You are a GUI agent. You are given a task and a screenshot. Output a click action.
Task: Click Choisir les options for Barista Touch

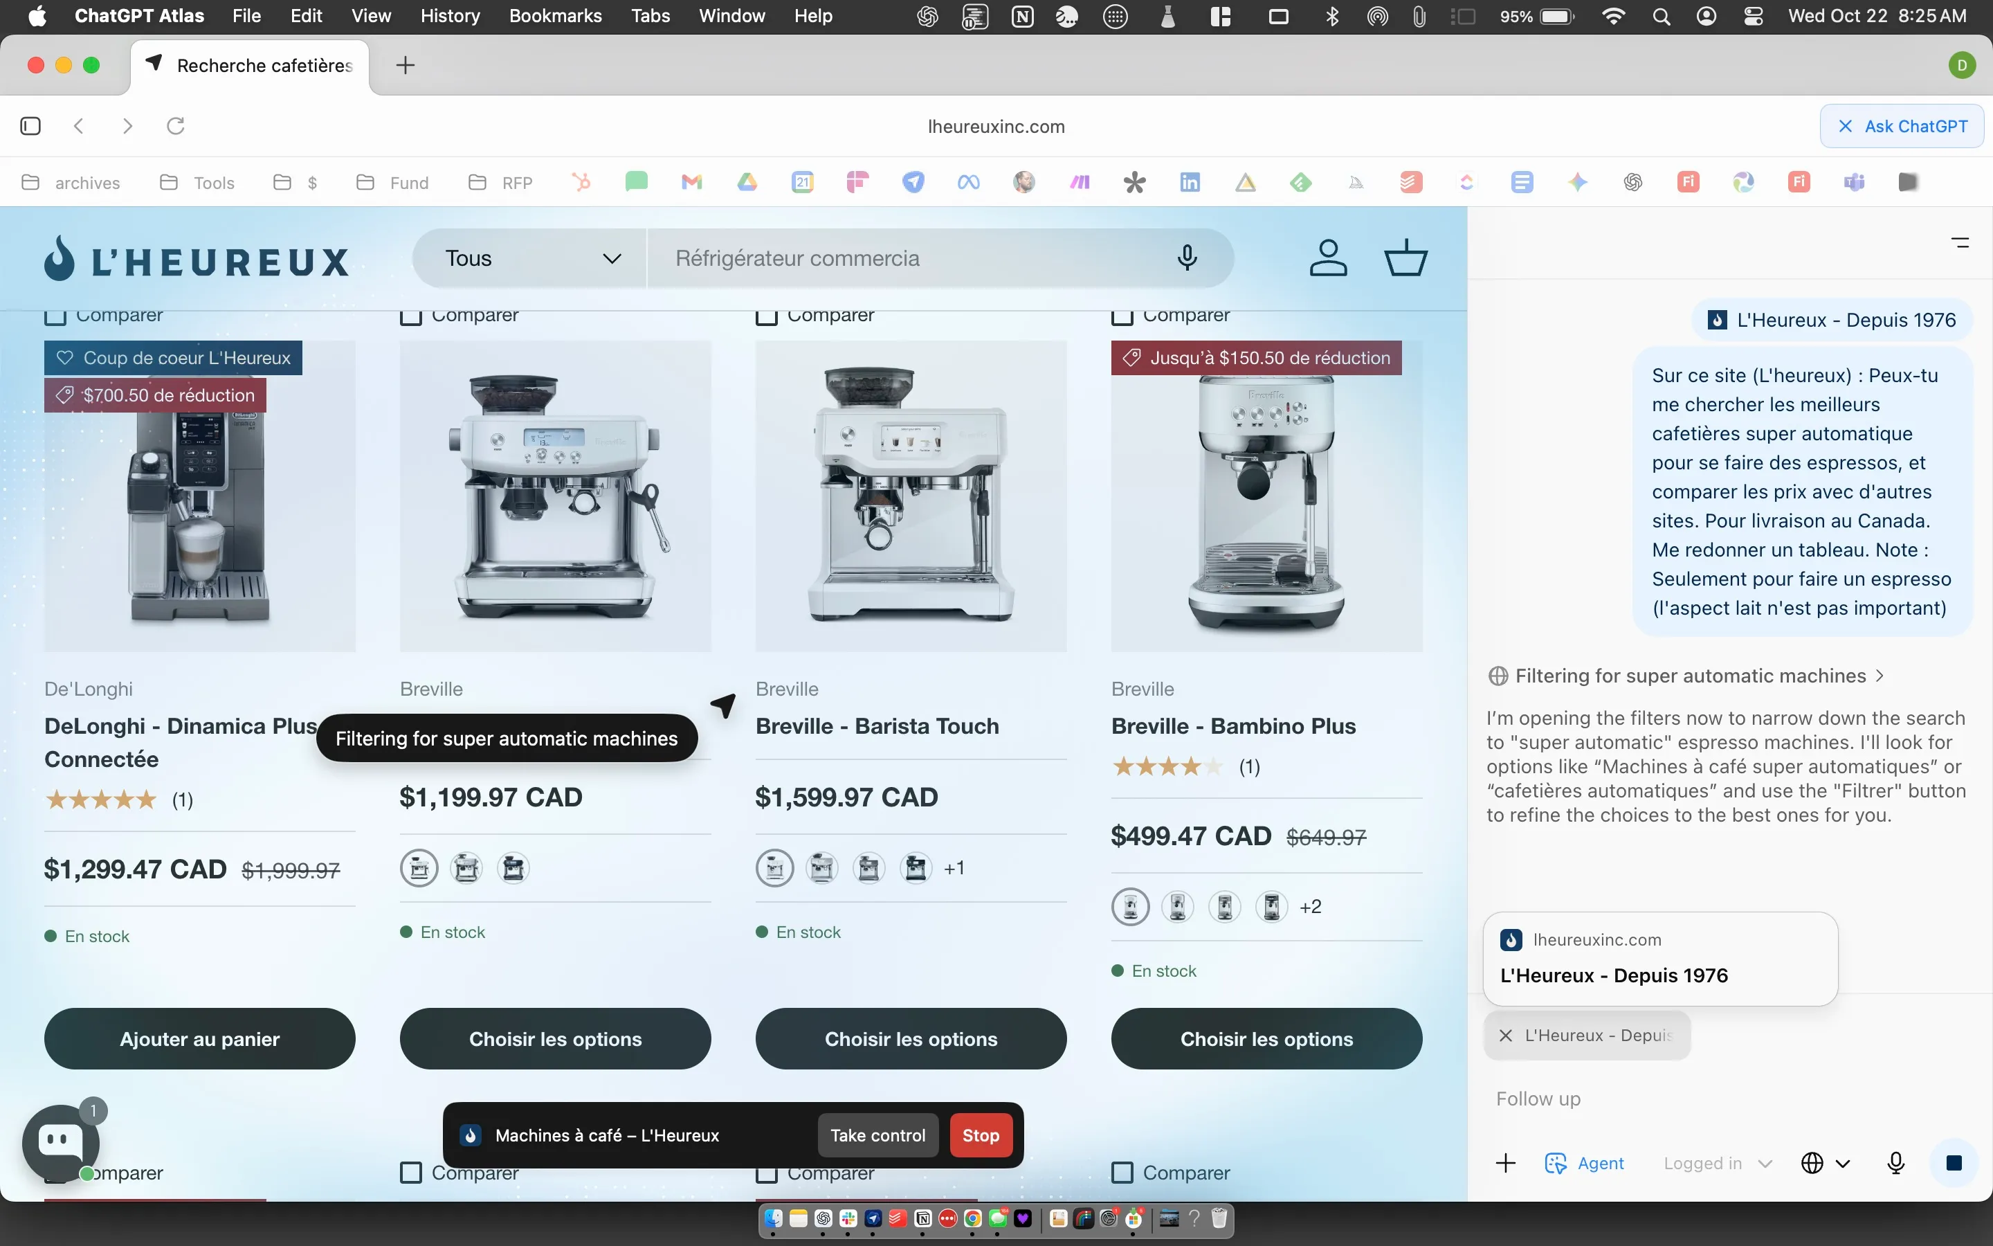click(x=911, y=1038)
